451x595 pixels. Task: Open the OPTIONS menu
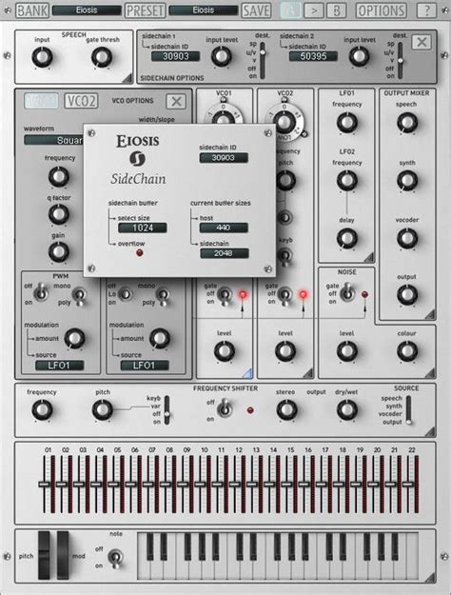coord(381,10)
